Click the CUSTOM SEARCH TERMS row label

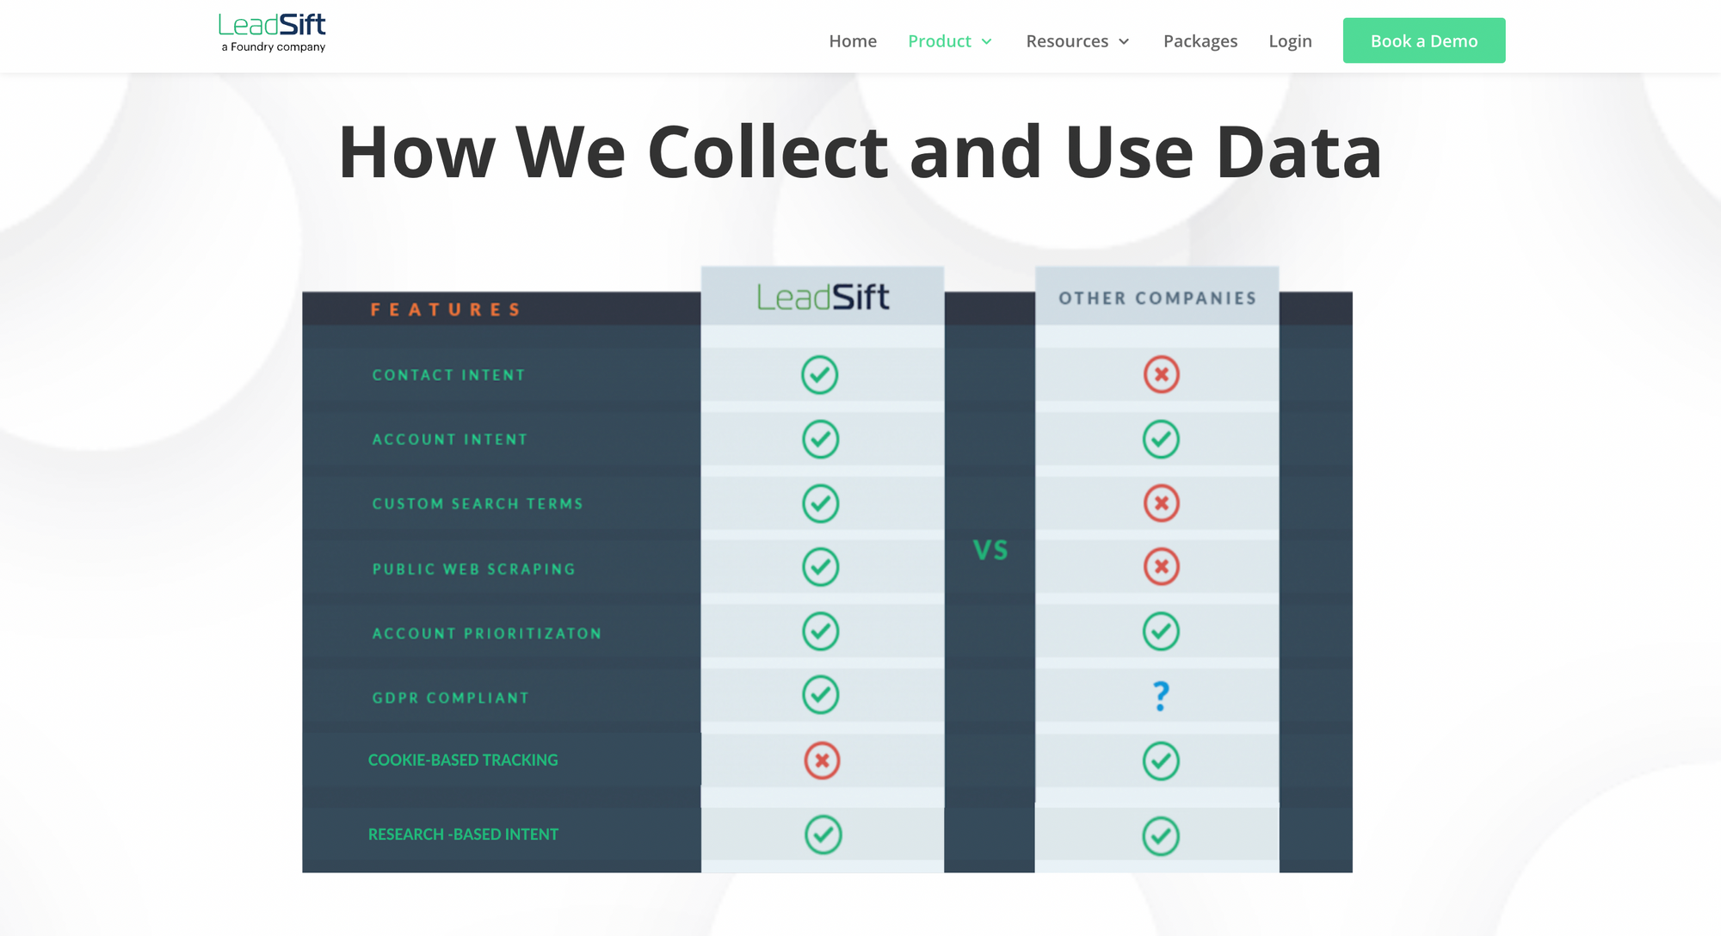(x=478, y=504)
